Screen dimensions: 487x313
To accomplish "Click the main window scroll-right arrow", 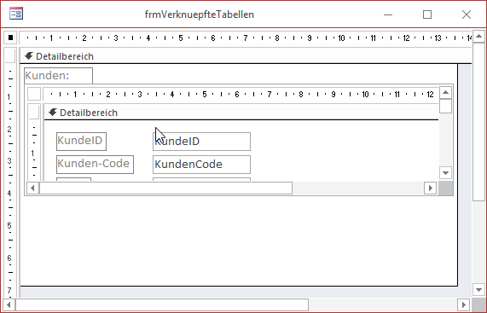I will click(464, 304).
